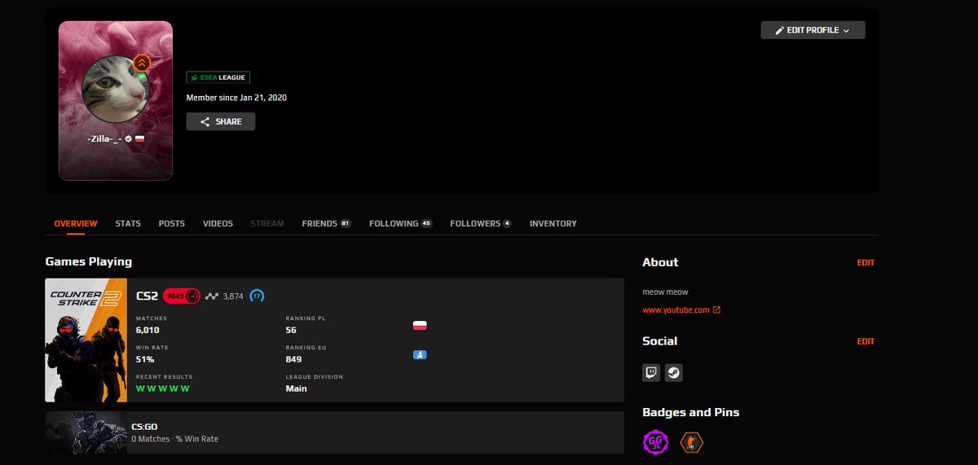Click the cat profile avatar picture
This screenshot has height=465, width=978.
click(x=115, y=90)
